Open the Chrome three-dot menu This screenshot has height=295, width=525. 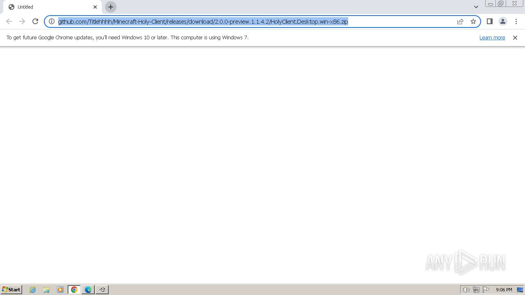tap(516, 21)
